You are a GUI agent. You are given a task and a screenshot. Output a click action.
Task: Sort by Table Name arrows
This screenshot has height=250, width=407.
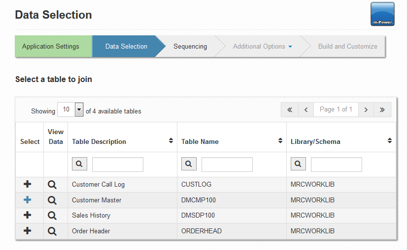[x=280, y=140]
